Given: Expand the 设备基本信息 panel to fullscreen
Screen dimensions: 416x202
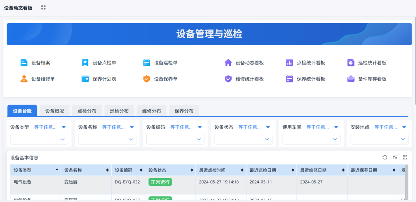Looking at the screenshot, I should pyautogui.click(x=405, y=157).
